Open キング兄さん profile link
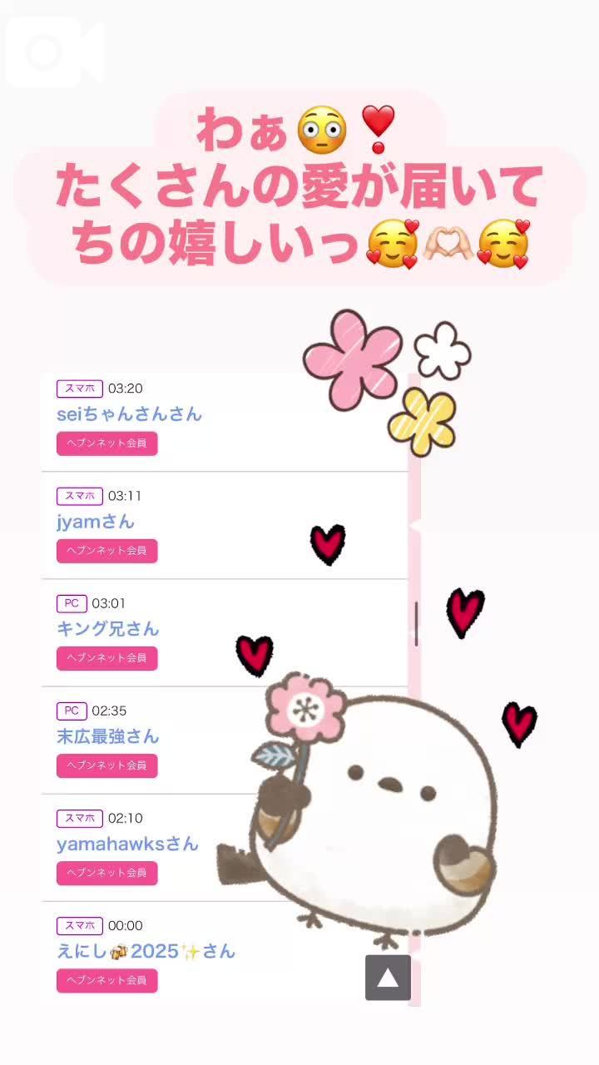The image size is (599, 1065). pos(107,629)
